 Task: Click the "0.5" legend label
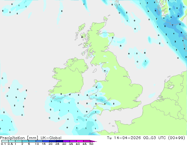[x=10, y=144]
